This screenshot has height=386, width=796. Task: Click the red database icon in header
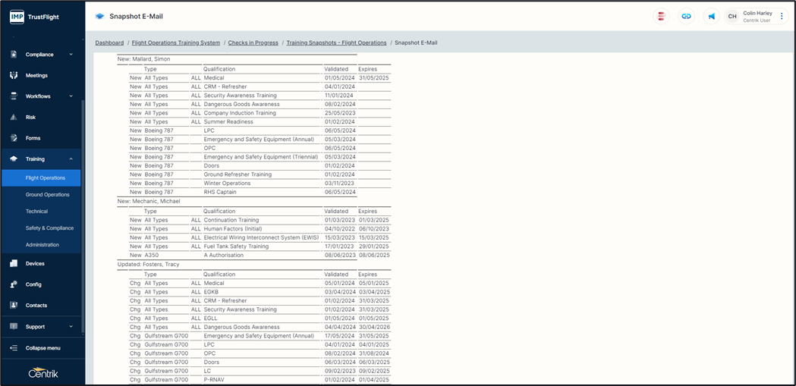662,16
